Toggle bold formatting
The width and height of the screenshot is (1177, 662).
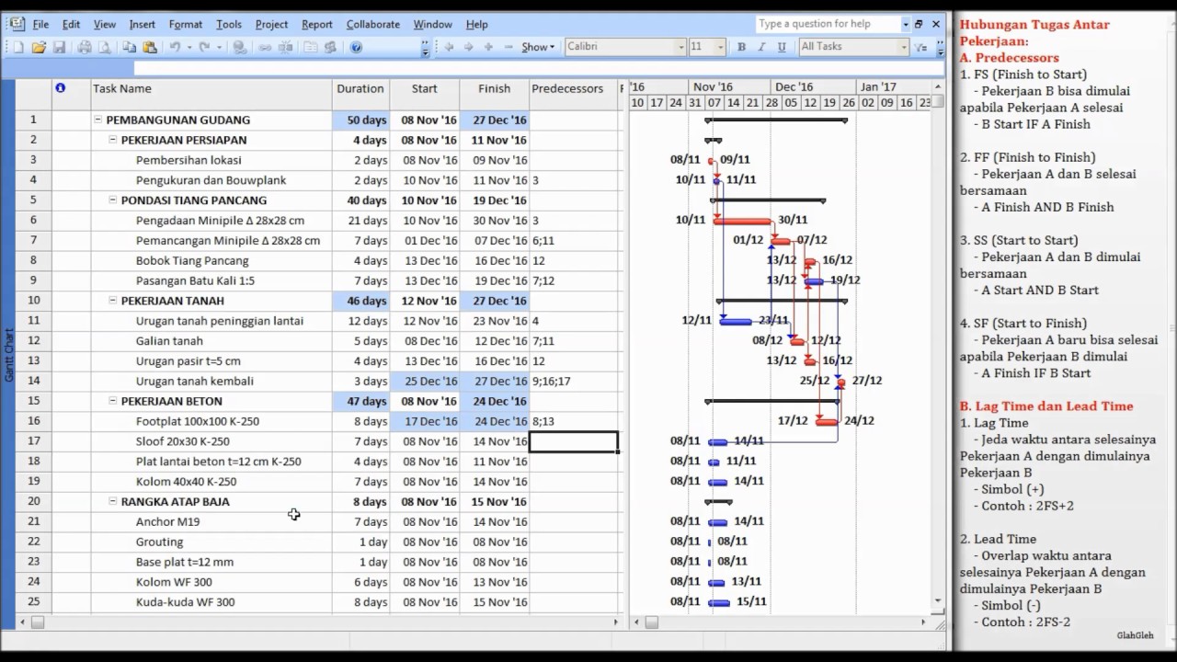tap(742, 47)
